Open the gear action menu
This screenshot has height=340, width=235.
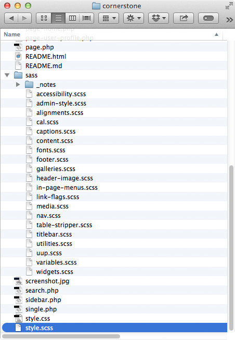coord(134,18)
